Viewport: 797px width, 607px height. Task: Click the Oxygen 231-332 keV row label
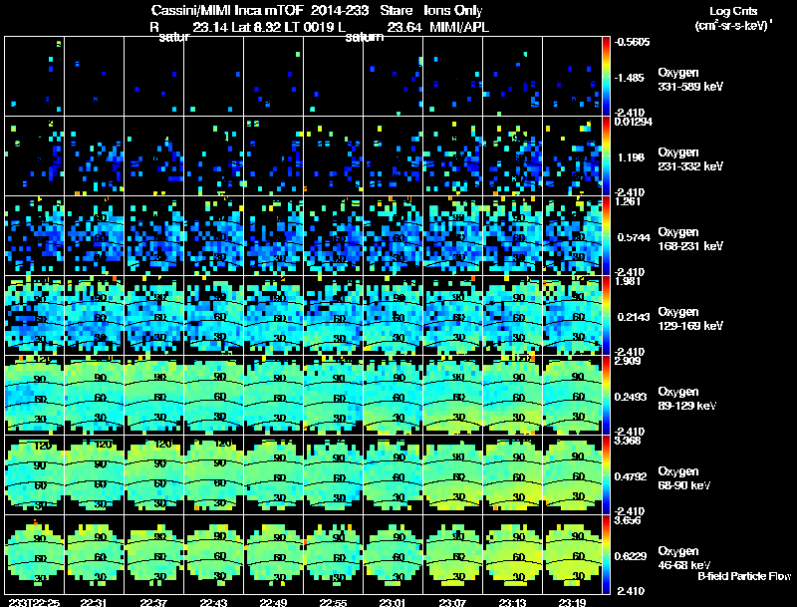[690, 159]
